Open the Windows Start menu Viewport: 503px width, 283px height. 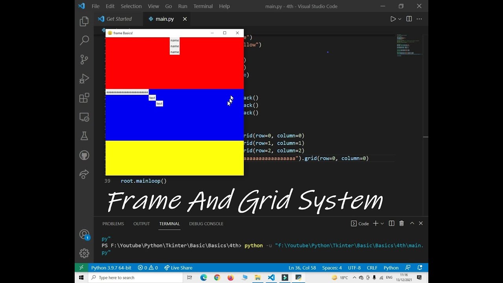(x=81, y=277)
